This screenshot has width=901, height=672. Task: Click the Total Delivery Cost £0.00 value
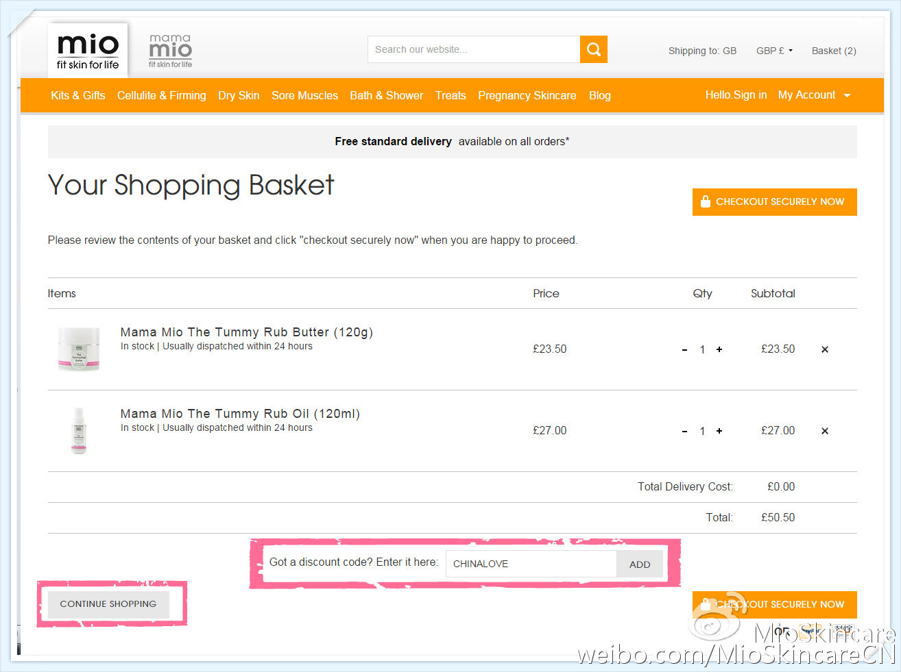781,487
